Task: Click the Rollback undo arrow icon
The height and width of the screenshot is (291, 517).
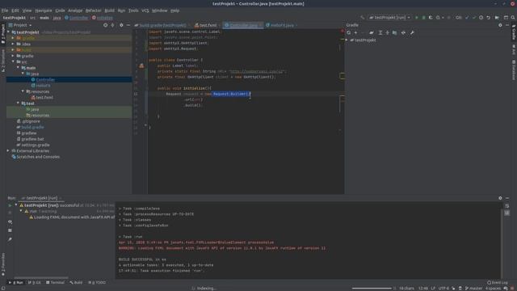Action: click(488, 18)
